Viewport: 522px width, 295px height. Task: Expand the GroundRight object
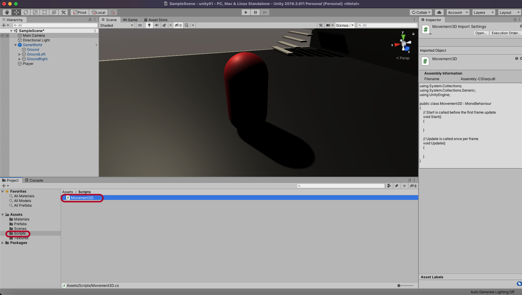[20, 59]
